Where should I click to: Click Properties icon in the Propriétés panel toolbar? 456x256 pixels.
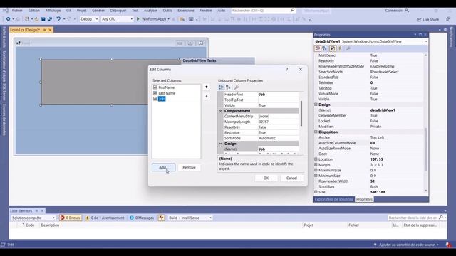tap(333, 48)
